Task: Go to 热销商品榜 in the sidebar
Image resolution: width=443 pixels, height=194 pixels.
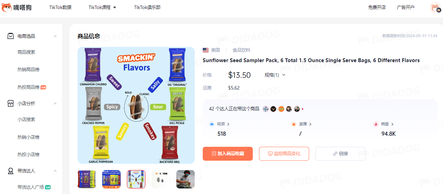Action: point(29,69)
